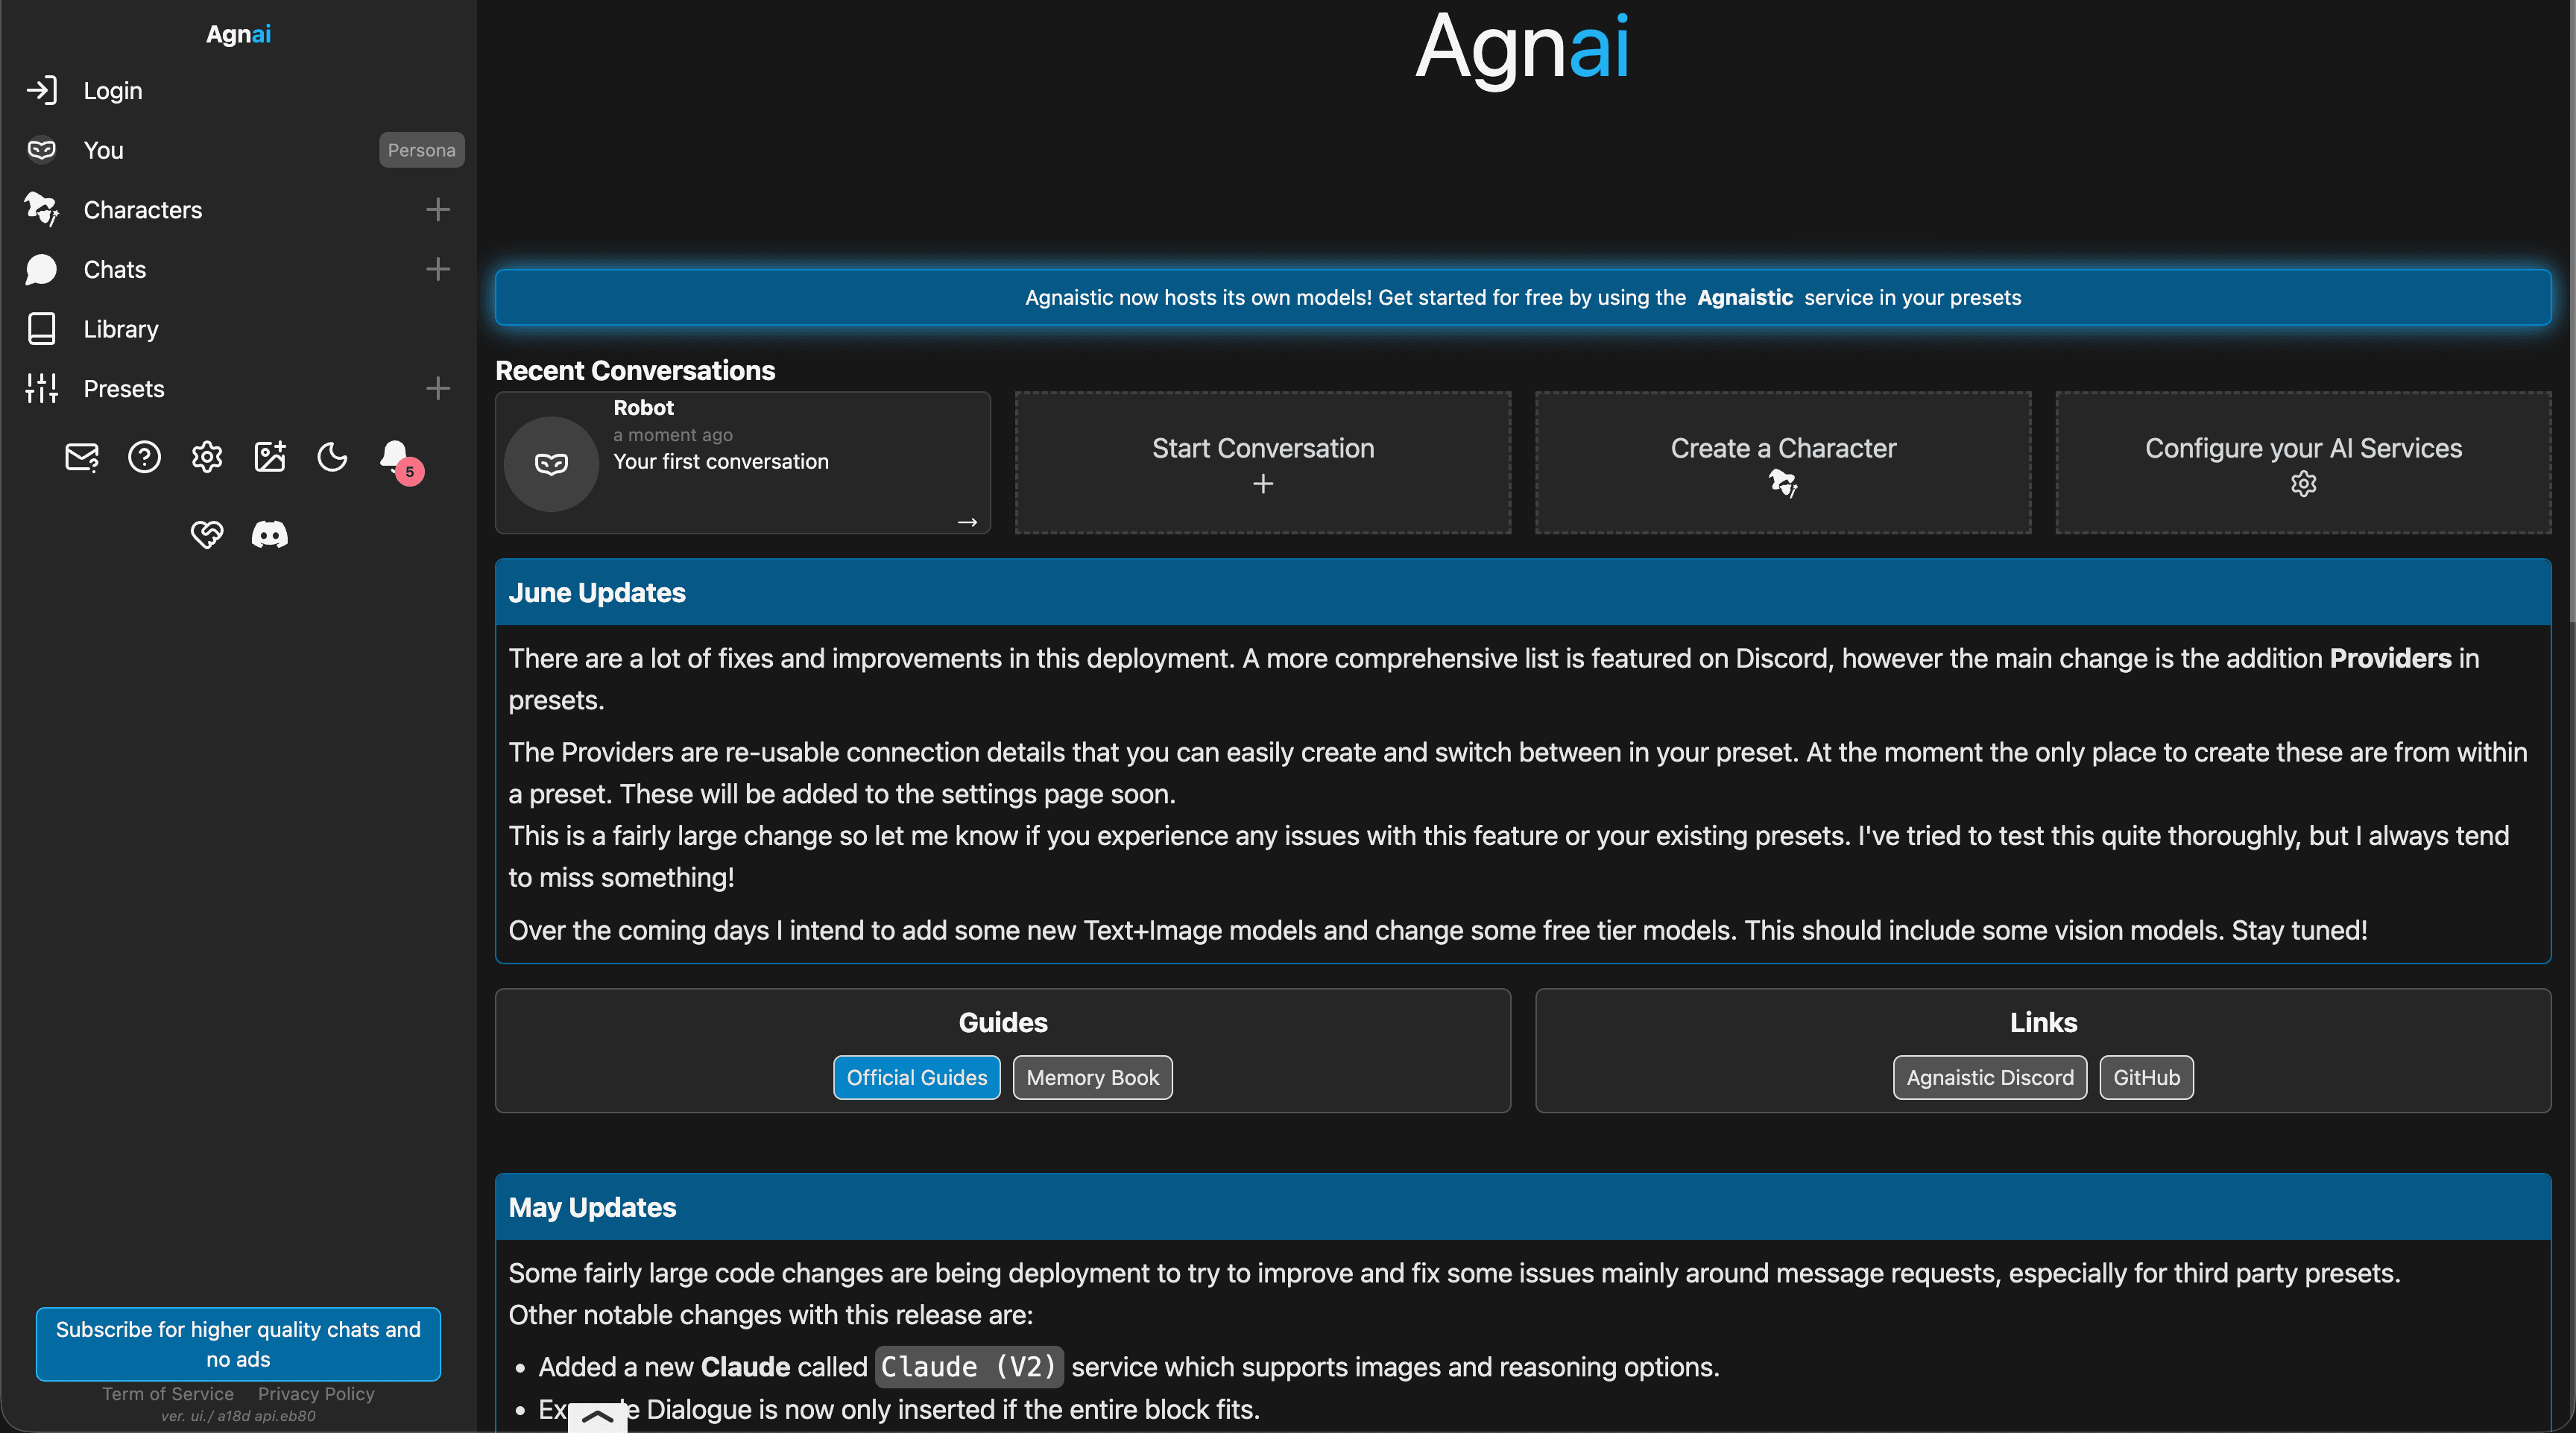Open the help question mark icon
Image resolution: width=2576 pixels, height=1433 pixels.
[x=145, y=457]
